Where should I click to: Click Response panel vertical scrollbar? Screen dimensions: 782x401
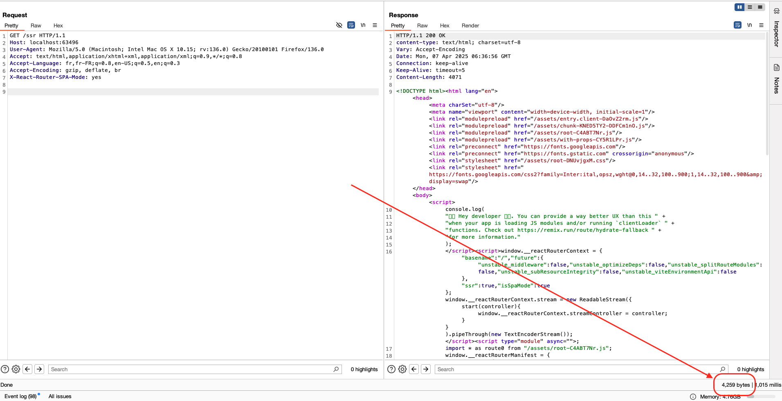coord(767,94)
